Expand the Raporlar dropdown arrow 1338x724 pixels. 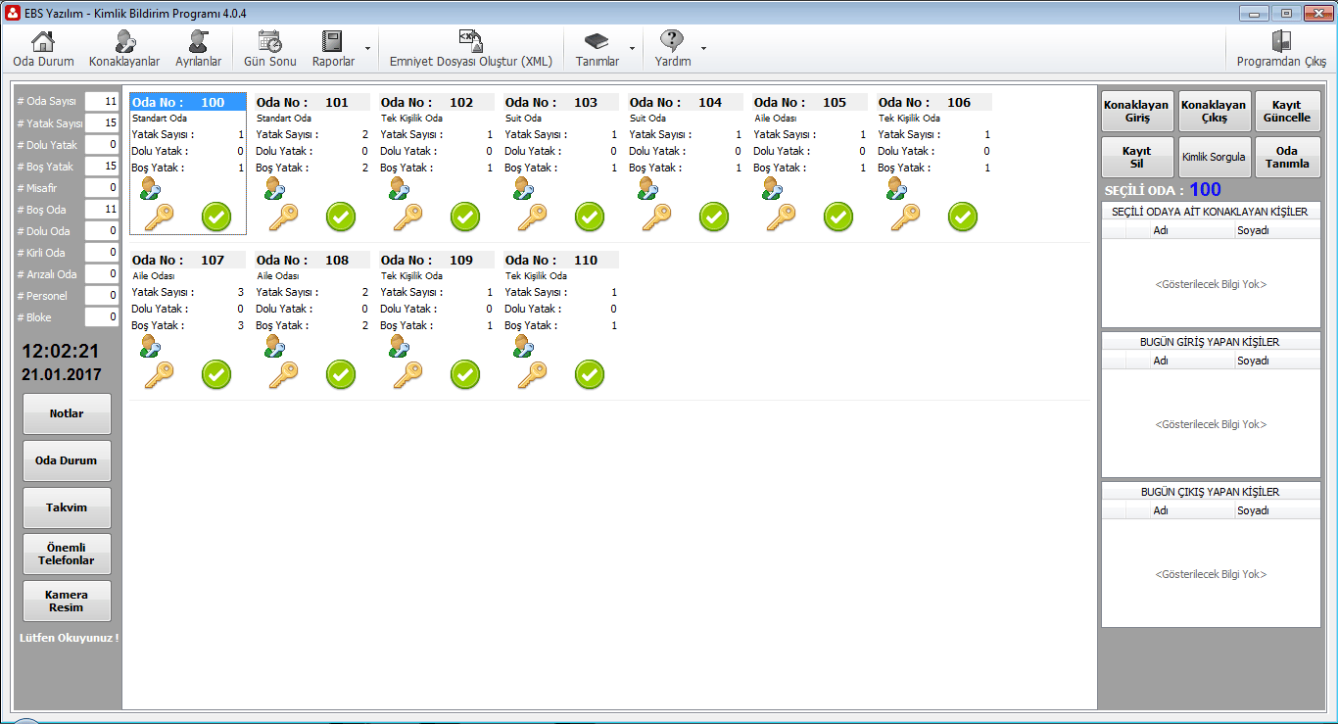click(367, 48)
